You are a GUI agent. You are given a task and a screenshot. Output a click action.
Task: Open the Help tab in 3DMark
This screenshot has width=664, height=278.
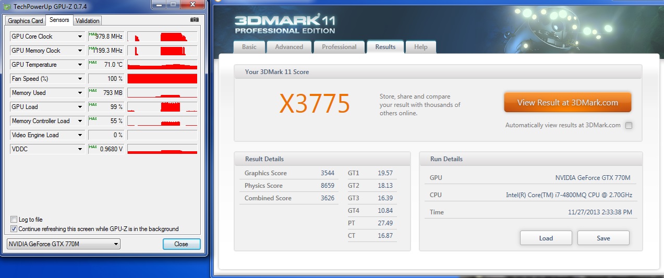[421, 47]
